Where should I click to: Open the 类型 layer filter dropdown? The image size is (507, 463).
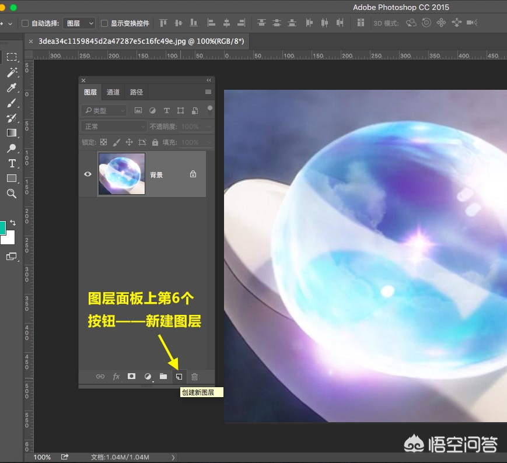104,110
